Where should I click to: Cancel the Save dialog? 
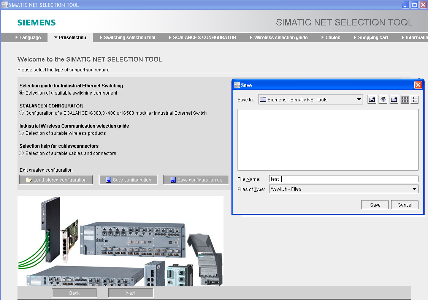(x=405, y=205)
